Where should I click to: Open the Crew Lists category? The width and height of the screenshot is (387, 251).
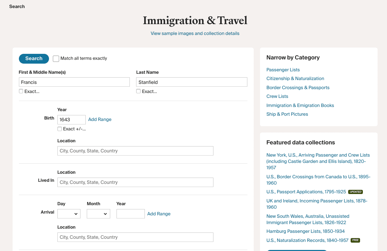277,96
